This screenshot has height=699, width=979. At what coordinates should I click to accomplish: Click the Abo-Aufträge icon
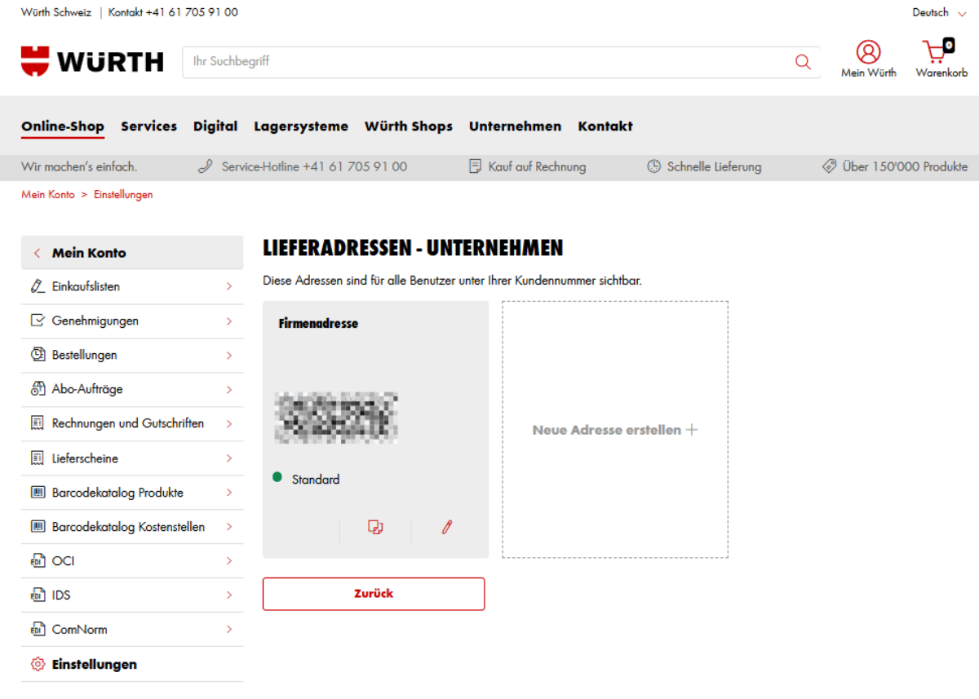tap(38, 389)
